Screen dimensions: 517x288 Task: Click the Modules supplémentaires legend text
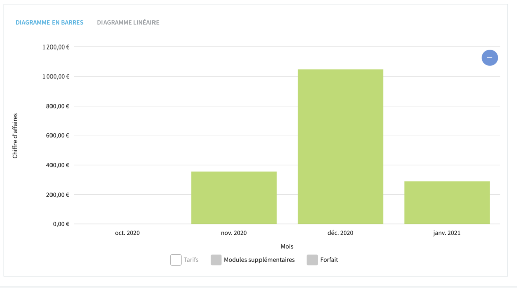pyautogui.click(x=259, y=260)
